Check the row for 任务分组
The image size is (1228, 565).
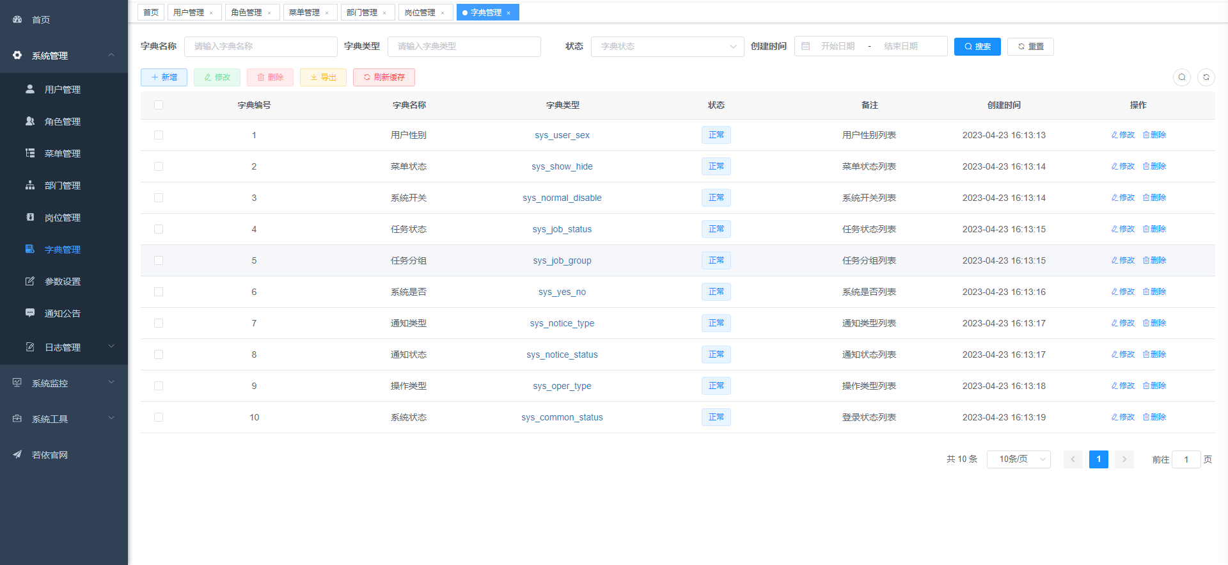point(159,260)
